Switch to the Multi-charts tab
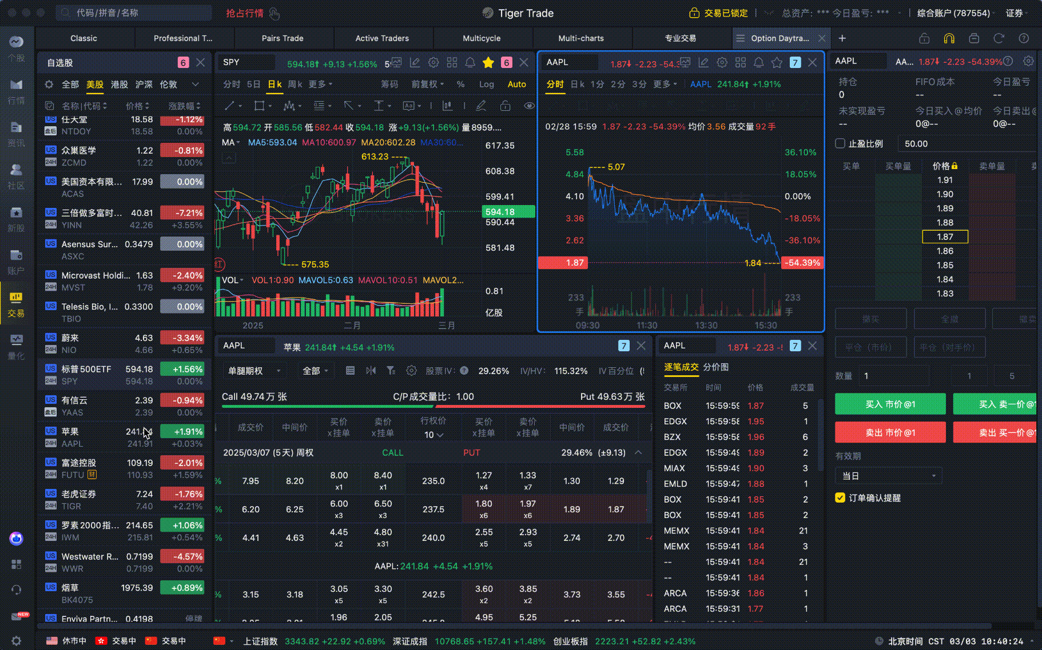This screenshot has height=650, width=1042. (581, 38)
